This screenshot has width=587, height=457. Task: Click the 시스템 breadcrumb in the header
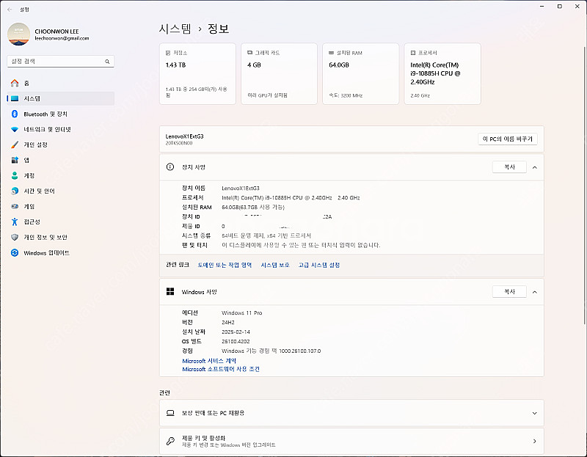point(175,29)
